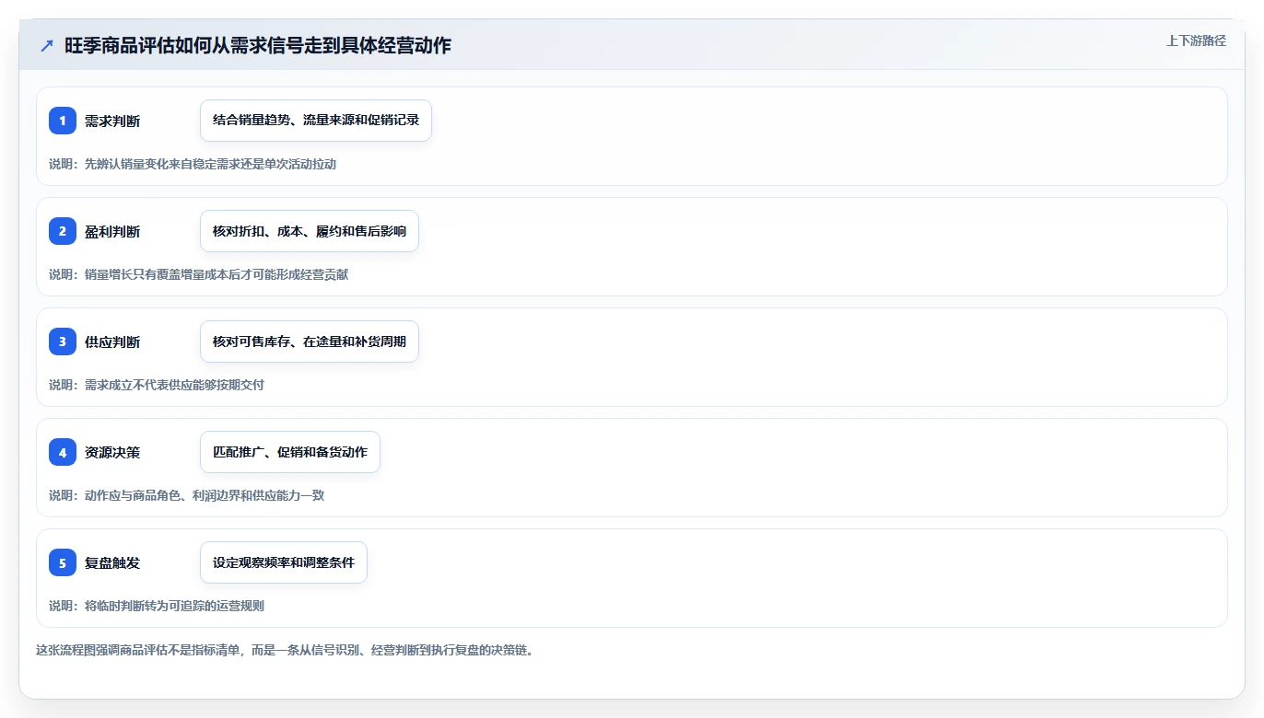1264x718 pixels.
Task: Click the 核对折扣、成本、履约和售后影响 box
Action: click(x=310, y=231)
